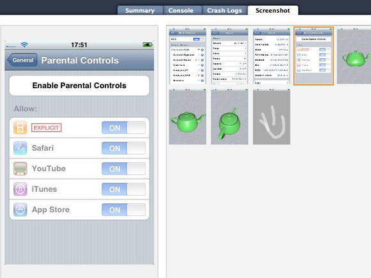Click the iTunes music note icon
The width and height of the screenshot is (371, 278).
coord(20,189)
